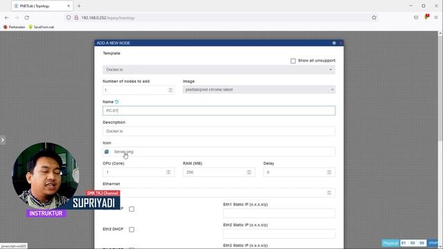The image size is (443, 249).
Task: Adjust the RAM (MB) spinner arrows
Action: (249, 172)
